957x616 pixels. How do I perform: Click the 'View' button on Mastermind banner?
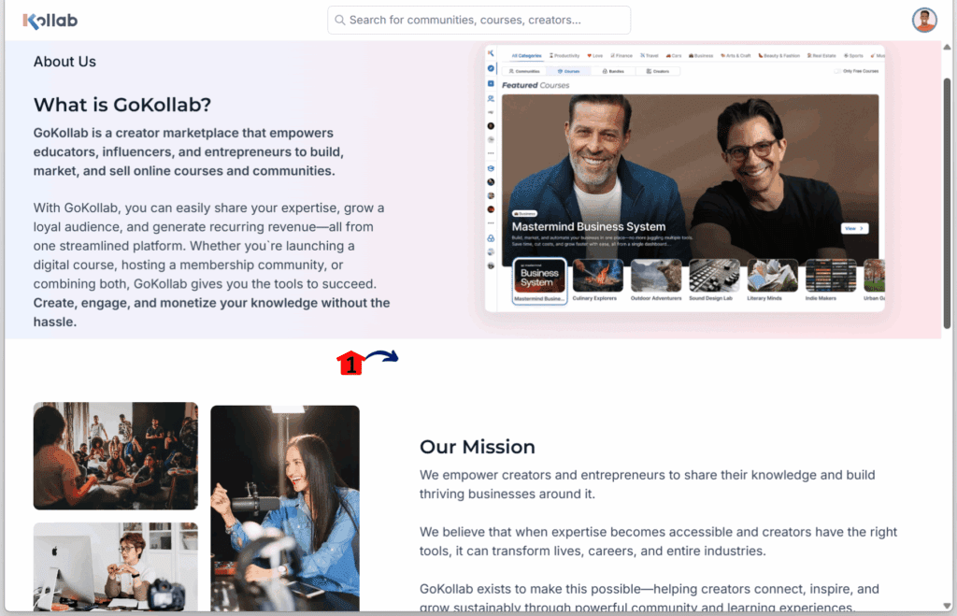coord(854,228)
